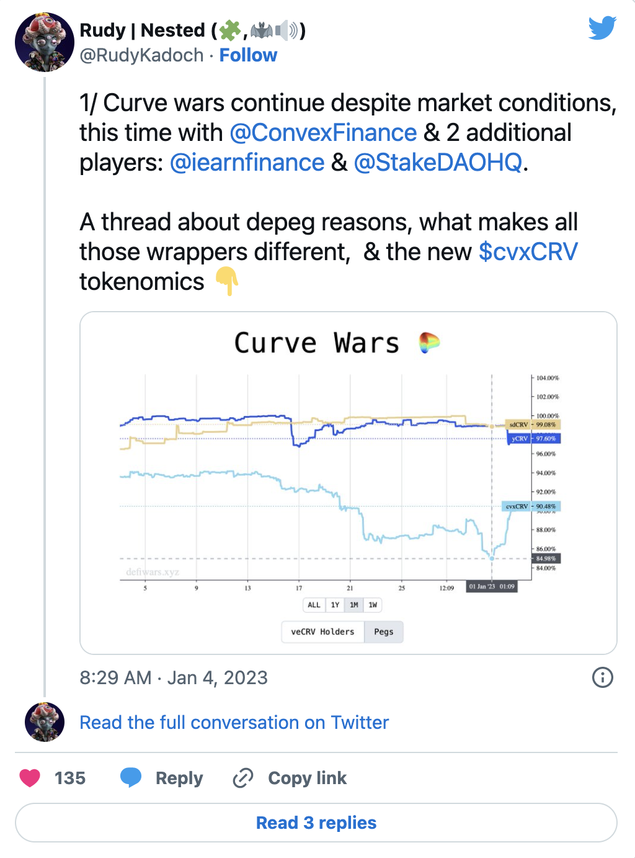Click the cvxCRV 90.48% price label
This screenshot has width=635, height=858.
[531, 507]
